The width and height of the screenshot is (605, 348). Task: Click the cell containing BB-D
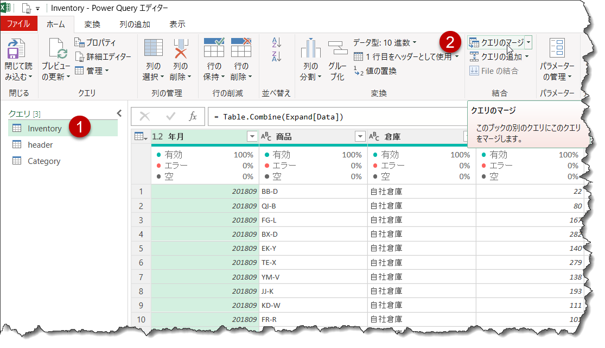tap(313, 192)
